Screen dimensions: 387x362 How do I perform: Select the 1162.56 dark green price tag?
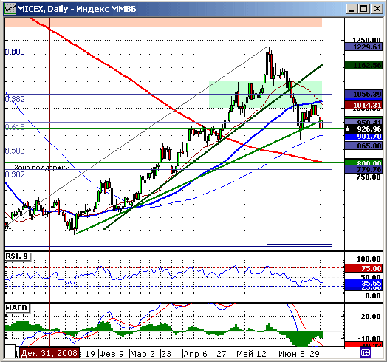[363, 66]
